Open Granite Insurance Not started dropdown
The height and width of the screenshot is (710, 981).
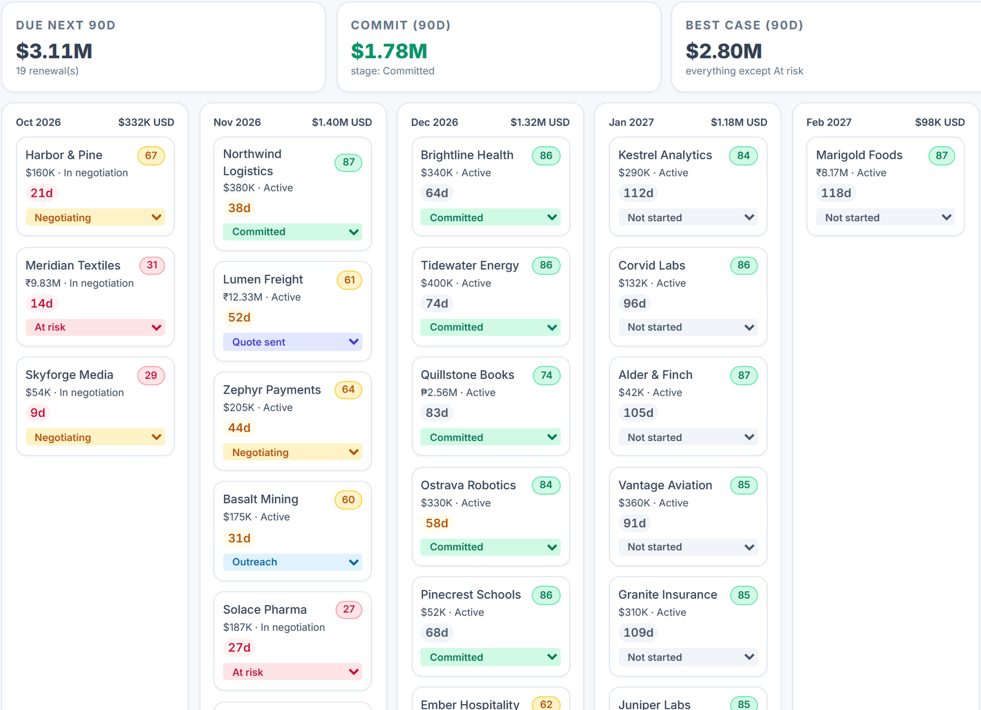click(688, 657)
